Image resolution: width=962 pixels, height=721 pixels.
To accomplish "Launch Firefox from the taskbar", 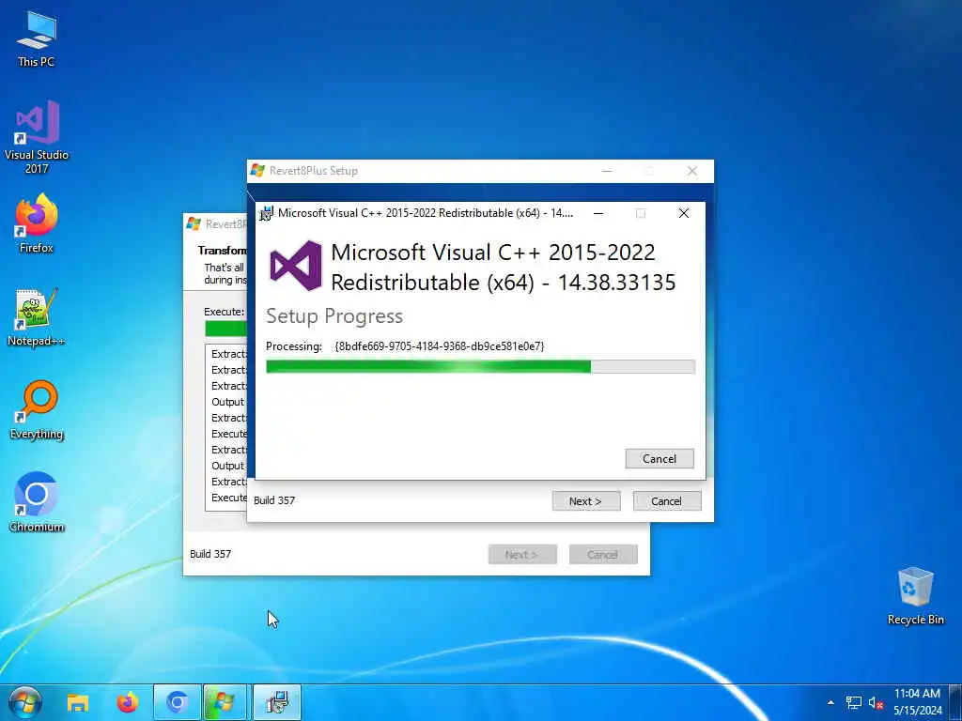I will tap(128, 702).
